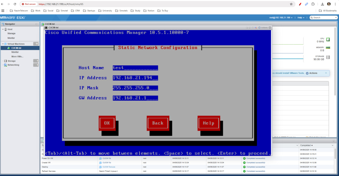
Task: Collapse the Navigator panel with its minimize icon
Action: pyautogui.click(x=37, y=24)
